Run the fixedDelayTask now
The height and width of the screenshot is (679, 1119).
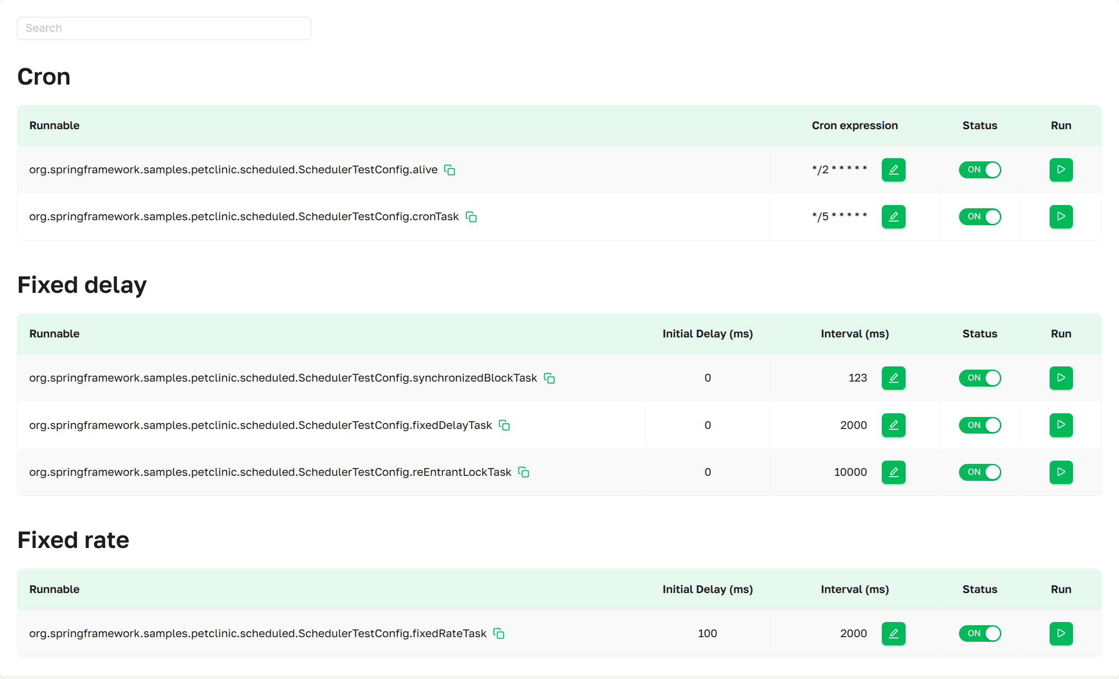pos(1061,425)
